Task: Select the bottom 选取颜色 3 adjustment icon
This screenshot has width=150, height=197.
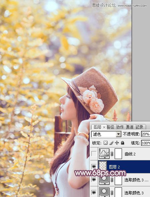Action: 104,192
